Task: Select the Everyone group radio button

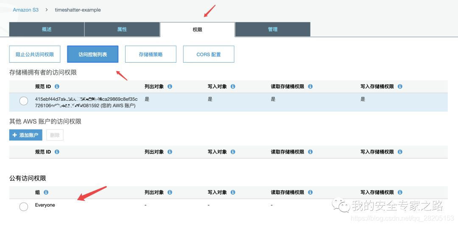Action: (24, 207)
